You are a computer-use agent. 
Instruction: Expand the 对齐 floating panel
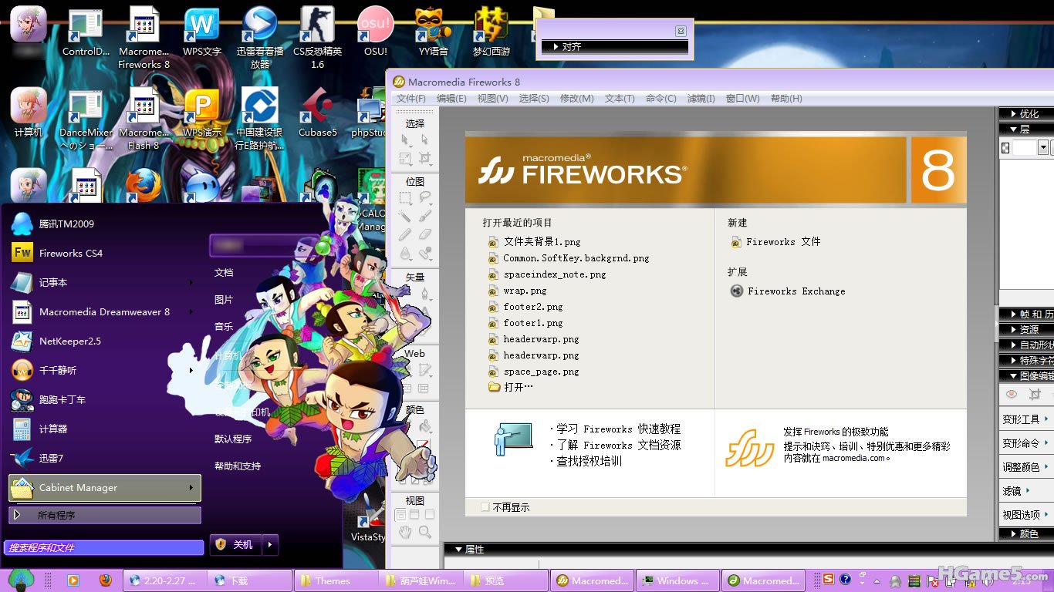coord(614,47)
